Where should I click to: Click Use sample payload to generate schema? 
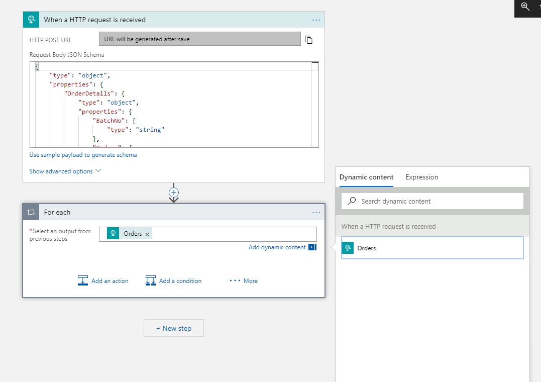(83, 155)
